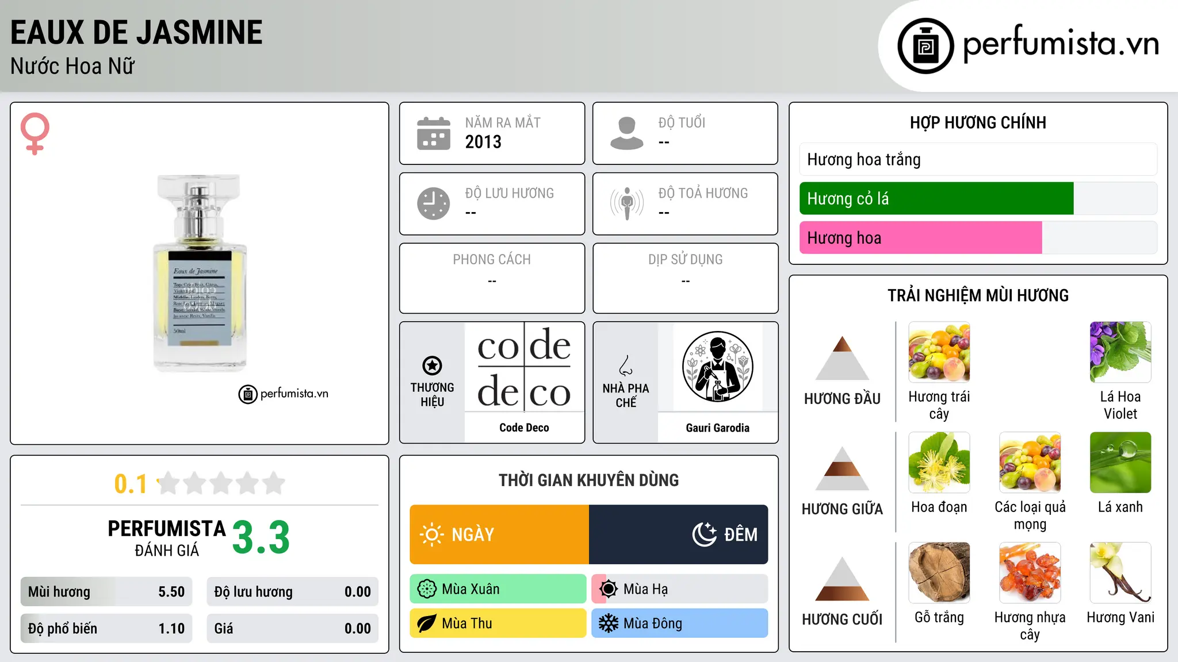This screenshot has width=1178, height=662.
Task: Select the Hương nhựa cây note image
Action: point(1030,573)
